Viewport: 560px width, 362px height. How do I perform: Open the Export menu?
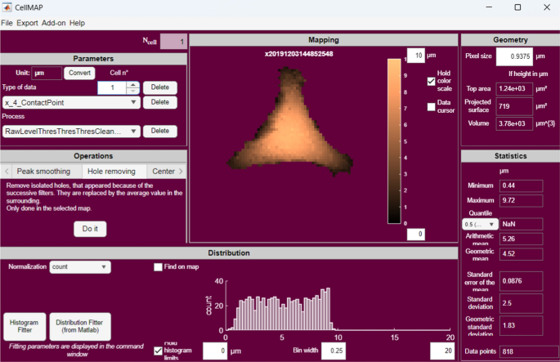tap(27, 23)
